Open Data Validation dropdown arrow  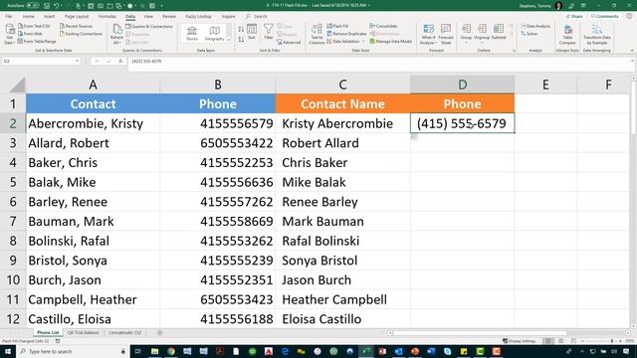click(362, 42)
